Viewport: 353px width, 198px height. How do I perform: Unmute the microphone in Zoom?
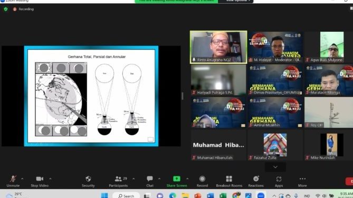[x=13, y=181]
